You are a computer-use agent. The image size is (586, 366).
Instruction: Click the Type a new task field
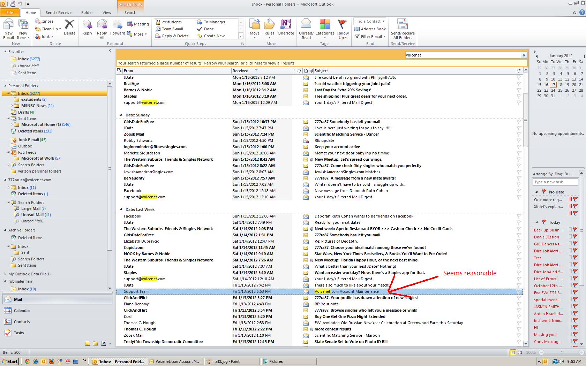click(x=555, y=182)
